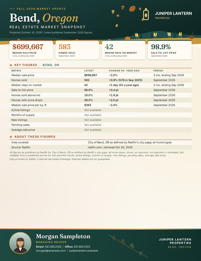This screenshot has height=261, width=201.
Task: Click 'Median sale price per sq. ft.' label
Action: pos(29,105)
